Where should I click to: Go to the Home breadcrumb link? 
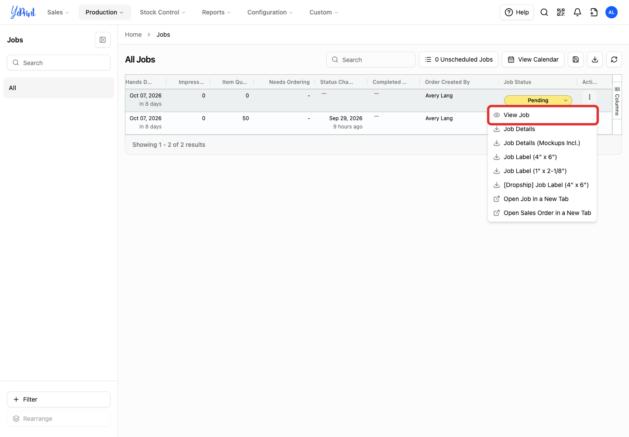133,35
